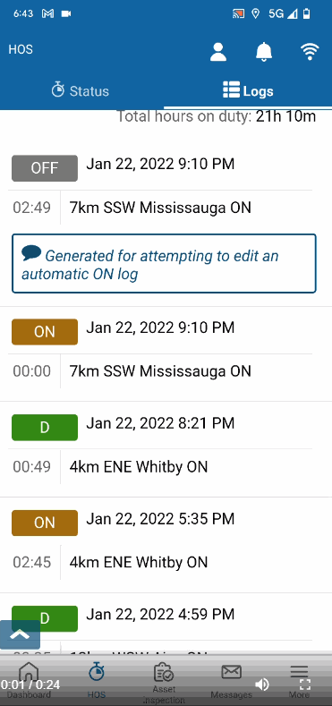
Task: Tap the Wi-Fi connection status icon
Action: point(310,52)
